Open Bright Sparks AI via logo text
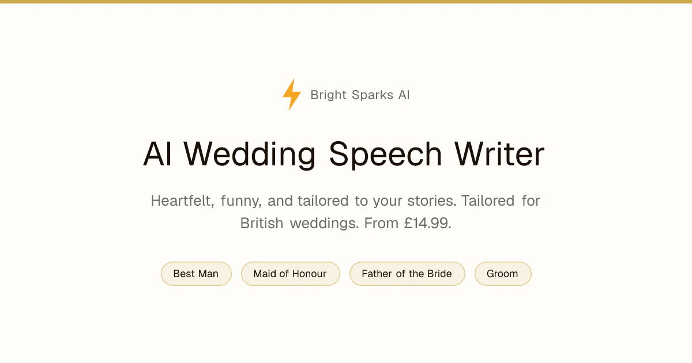 click(x=360, y=95)
